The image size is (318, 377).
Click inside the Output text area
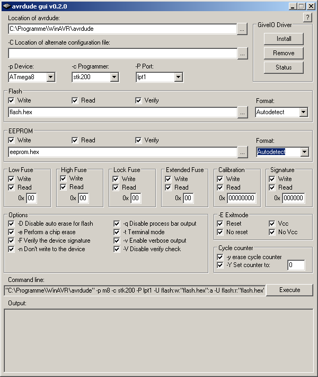click(x=158, y=341)
